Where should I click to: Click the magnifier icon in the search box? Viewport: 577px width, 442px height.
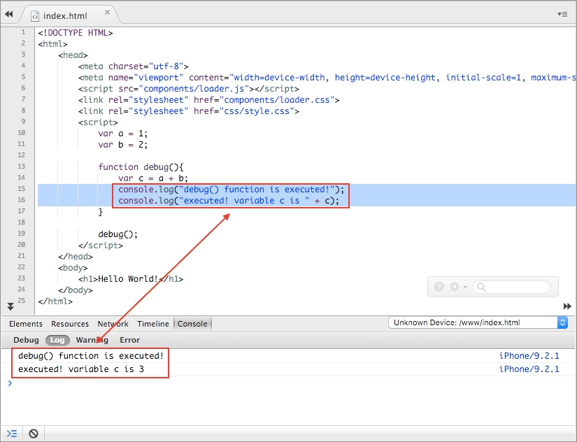(481, 287)
